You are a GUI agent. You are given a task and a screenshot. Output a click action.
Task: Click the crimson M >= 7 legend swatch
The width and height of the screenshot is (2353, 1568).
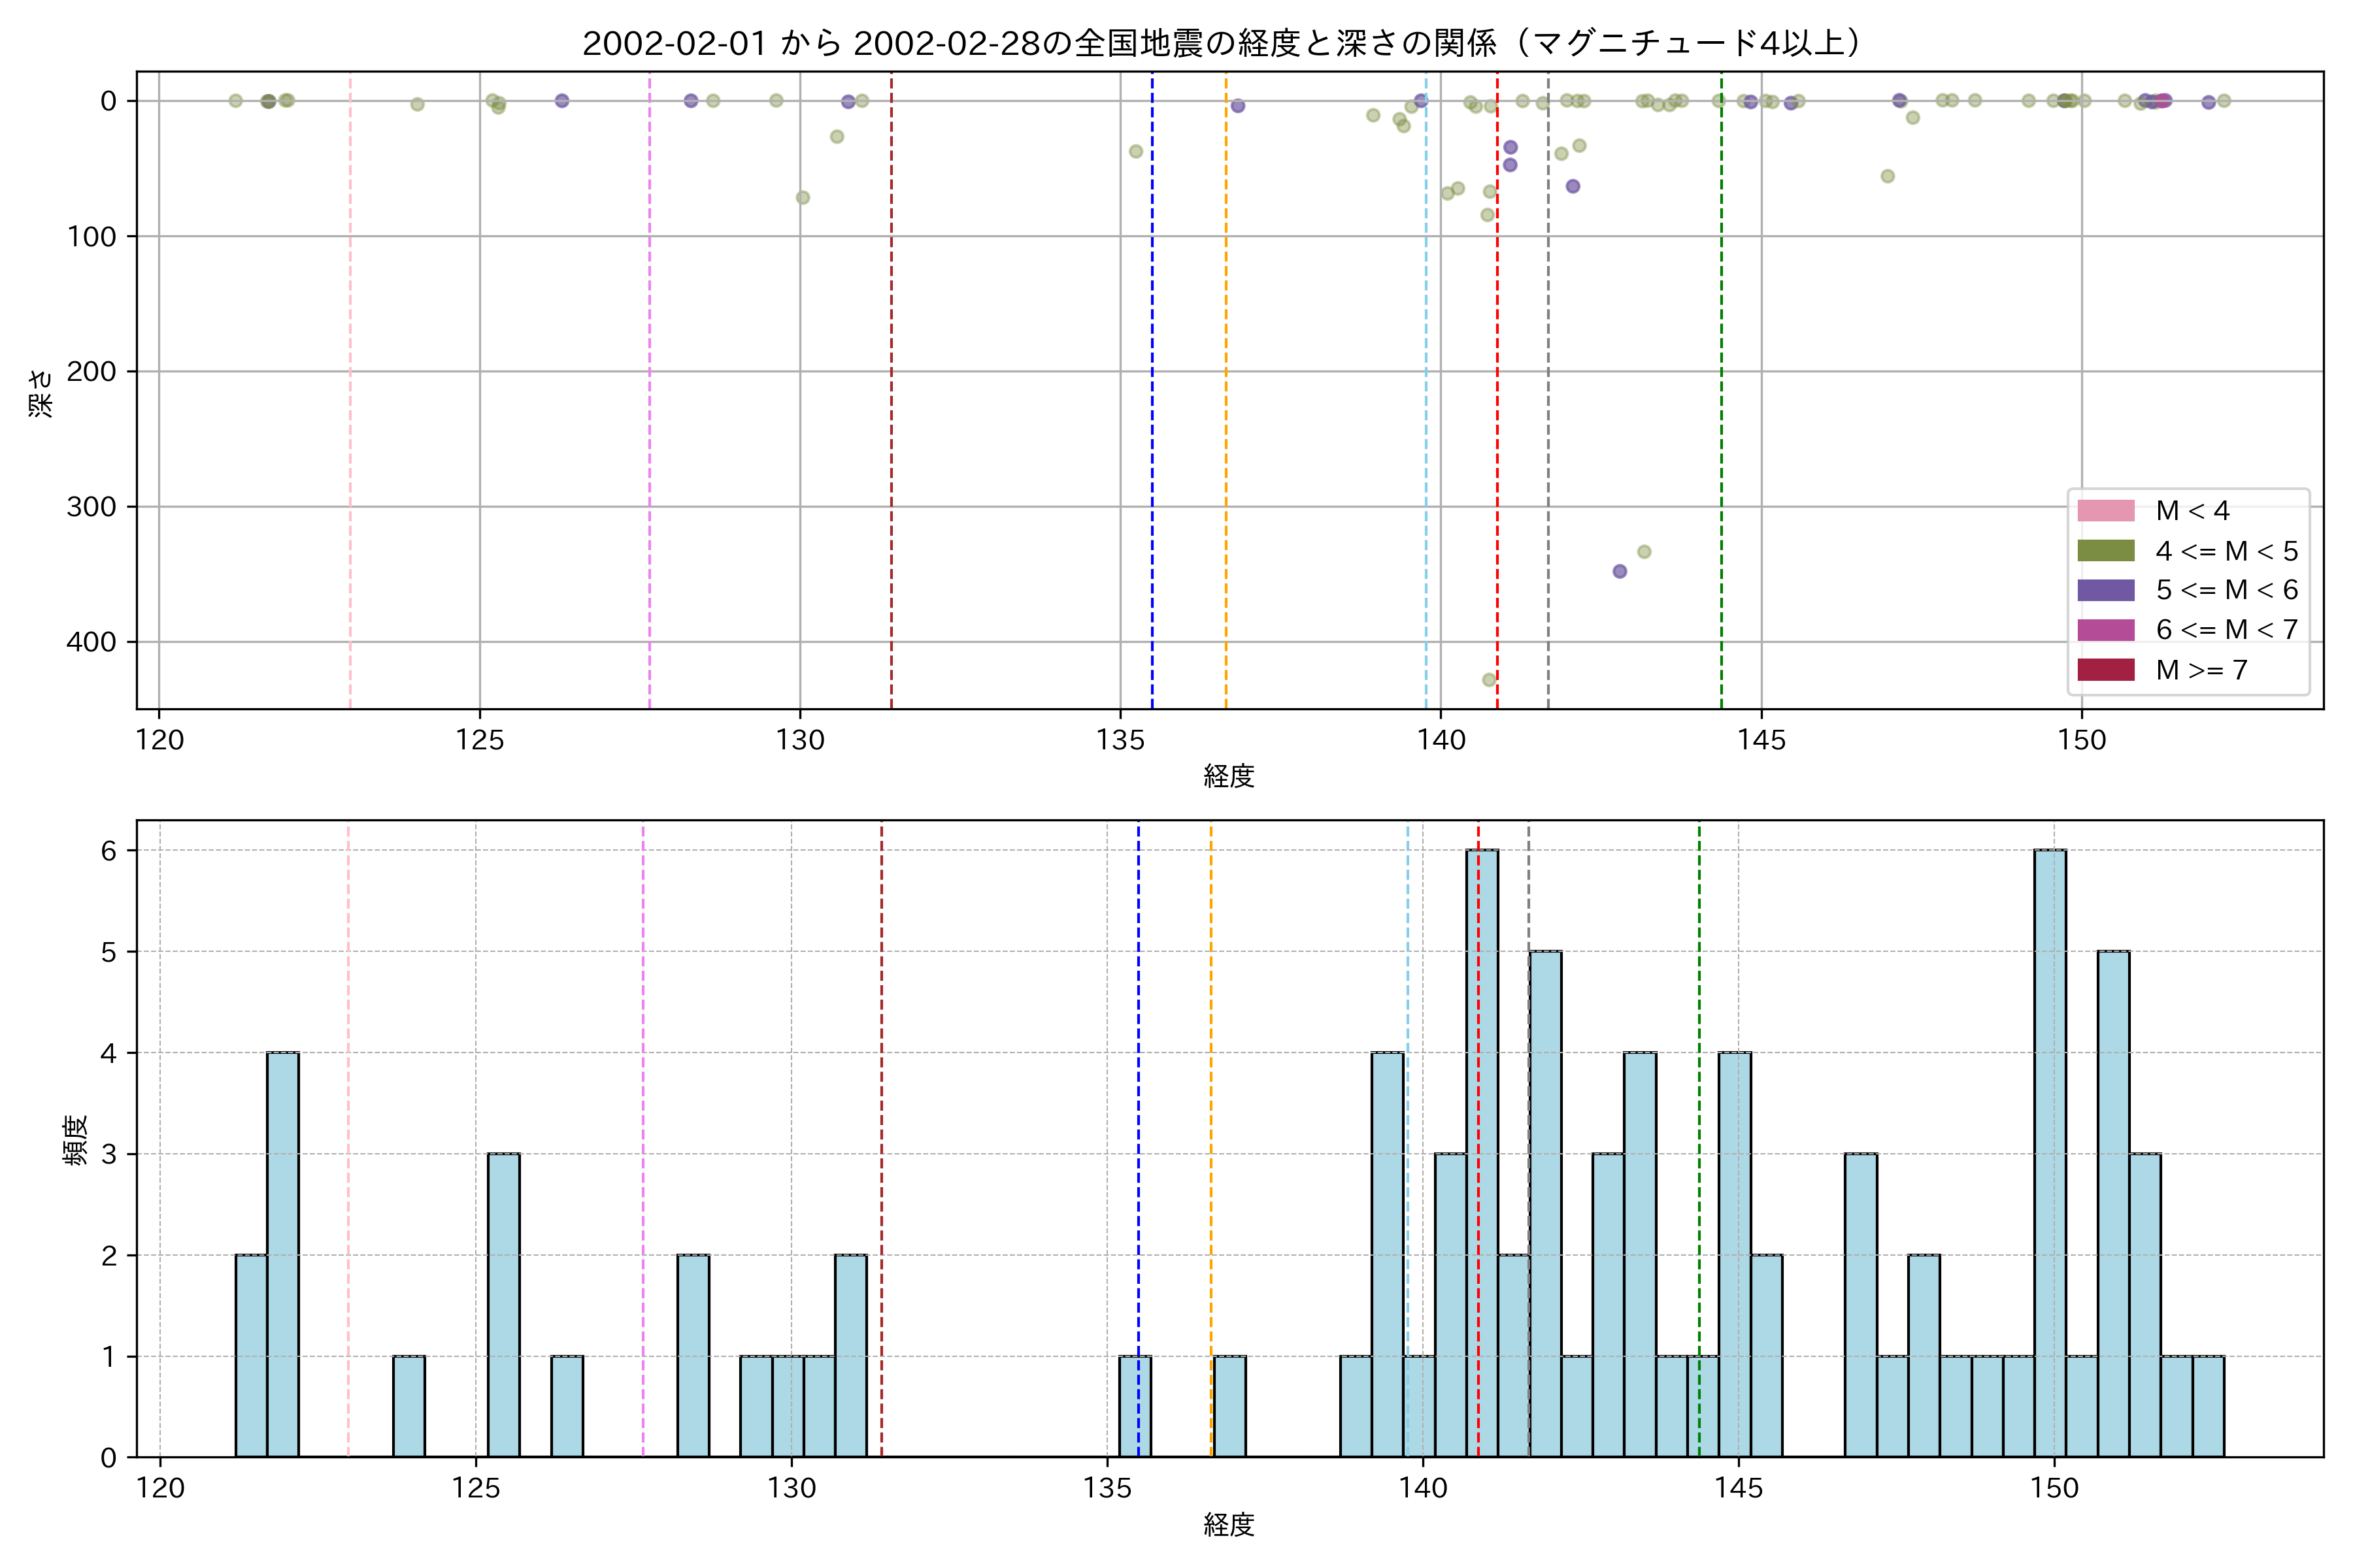pos(2105,670)
